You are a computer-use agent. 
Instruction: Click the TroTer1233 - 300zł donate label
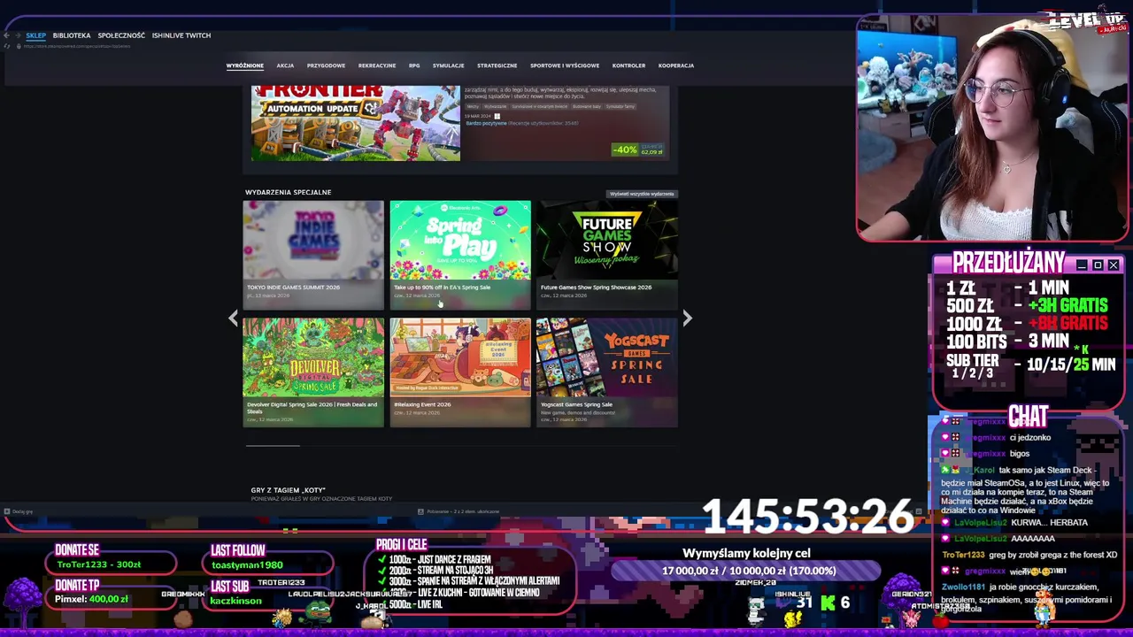pos(99,564)
